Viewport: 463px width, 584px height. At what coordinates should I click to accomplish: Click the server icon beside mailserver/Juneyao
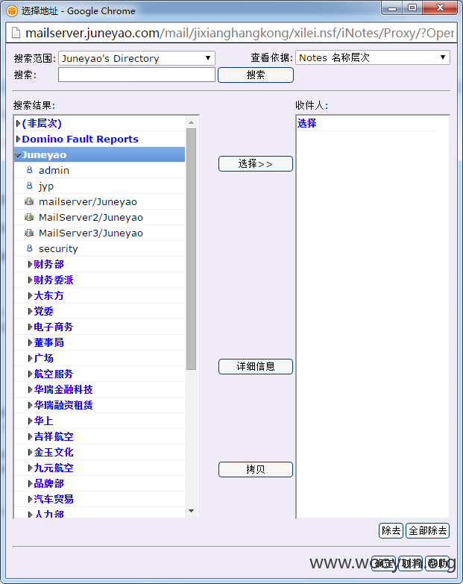[29, 201]
